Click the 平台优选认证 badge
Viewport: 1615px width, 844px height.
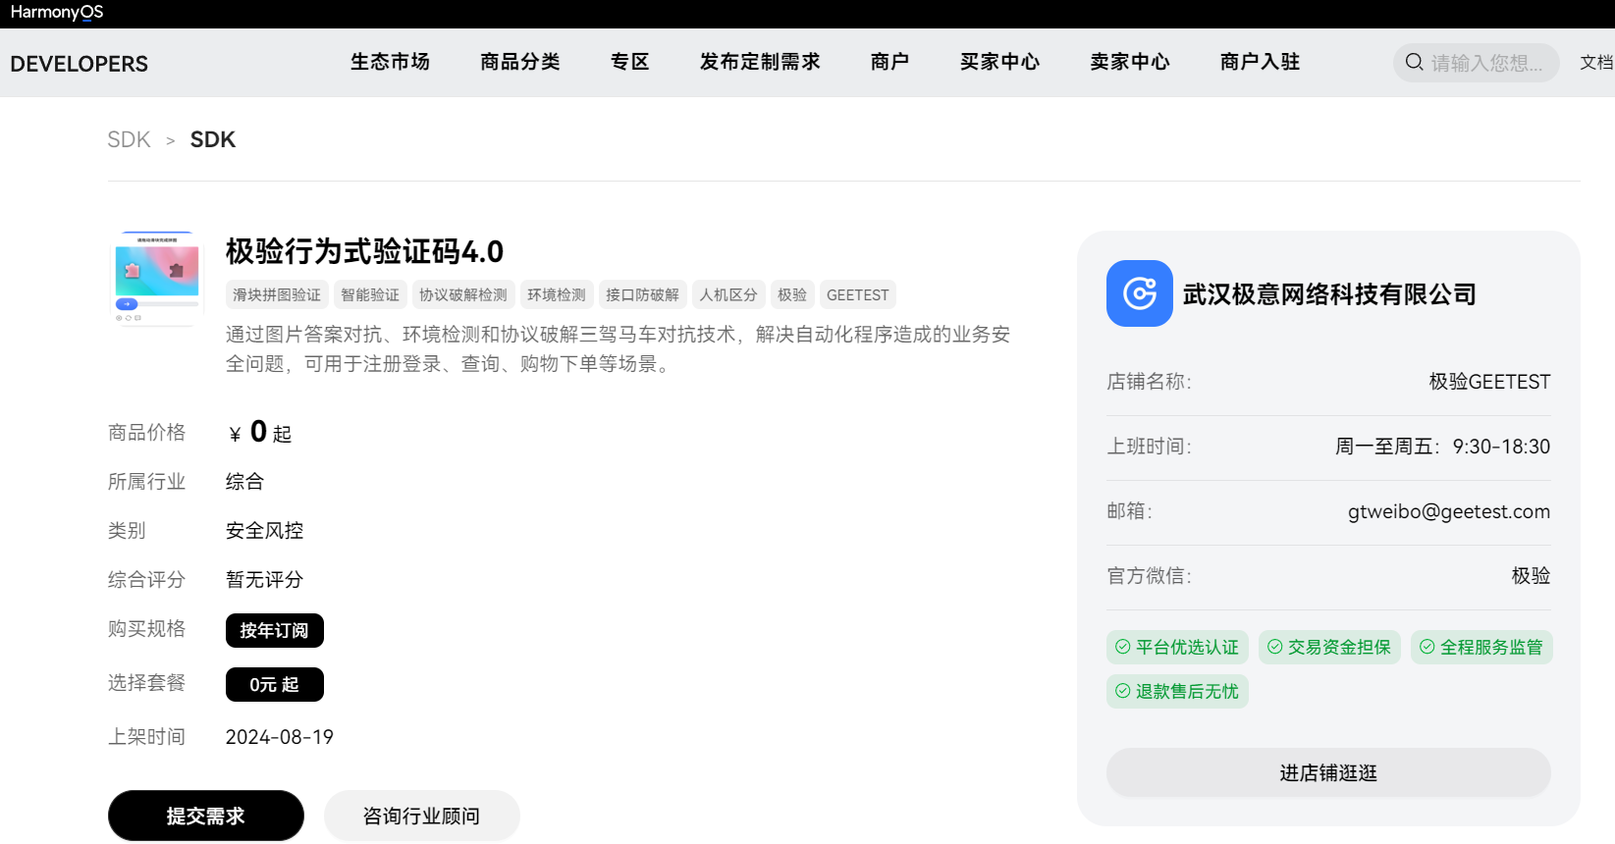pyautogui.click(x=1177, y=647)
